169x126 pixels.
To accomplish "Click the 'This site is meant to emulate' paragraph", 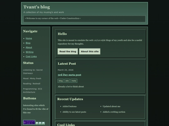I will click(100, 42).
